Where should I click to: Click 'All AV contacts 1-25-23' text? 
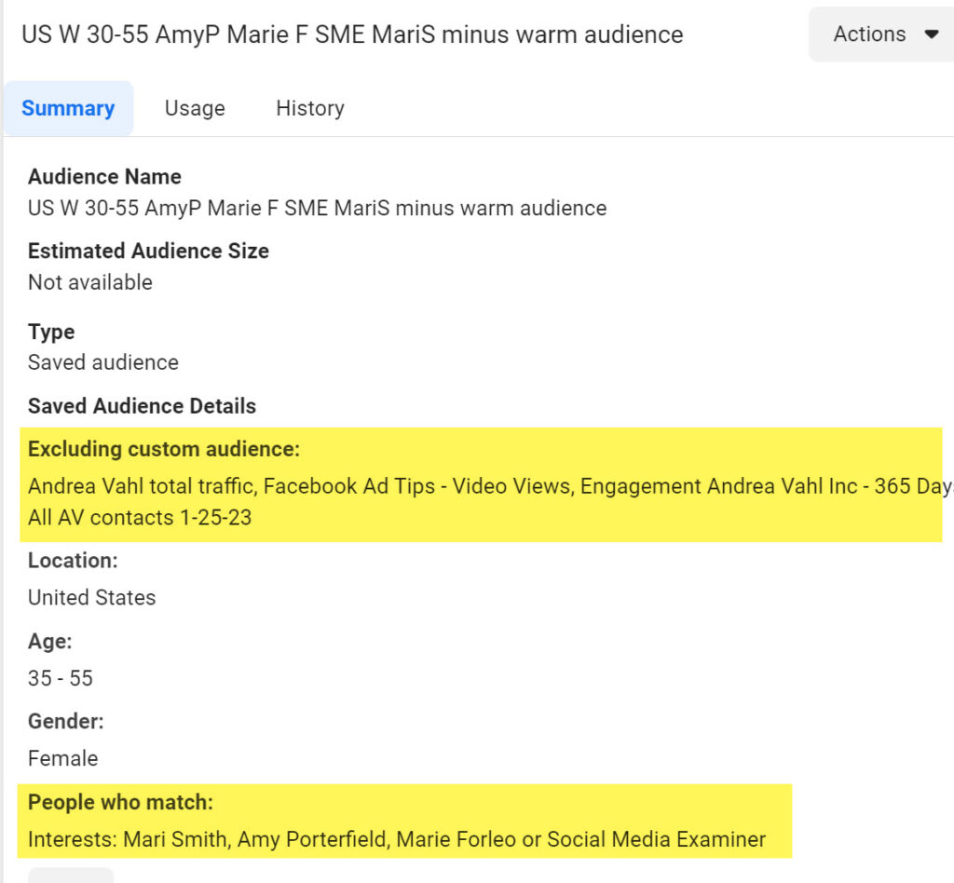(x=140, y=518)
